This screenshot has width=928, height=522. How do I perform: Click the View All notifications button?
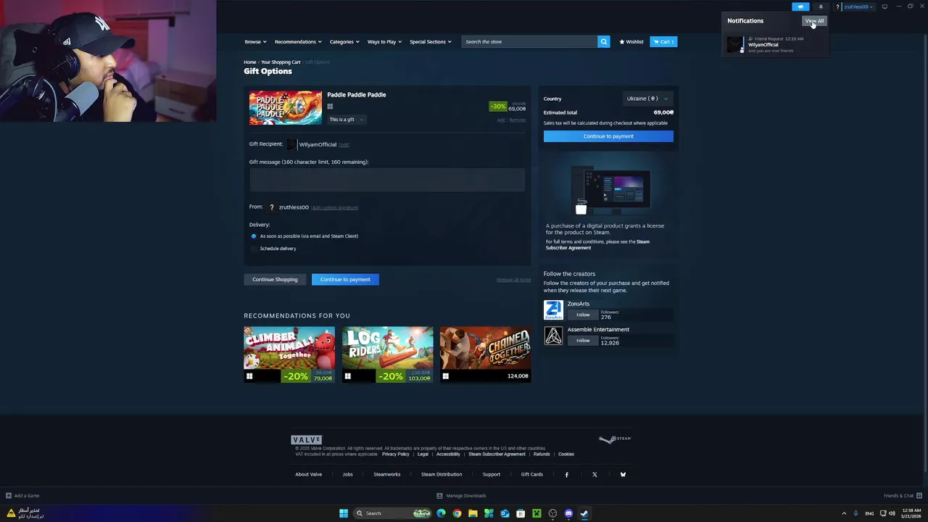[814, 21]
